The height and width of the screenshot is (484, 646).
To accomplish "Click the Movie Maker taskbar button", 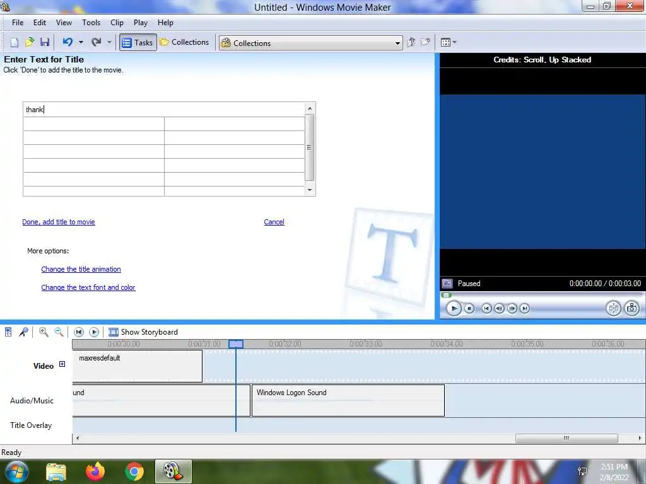I will [173, 471].
